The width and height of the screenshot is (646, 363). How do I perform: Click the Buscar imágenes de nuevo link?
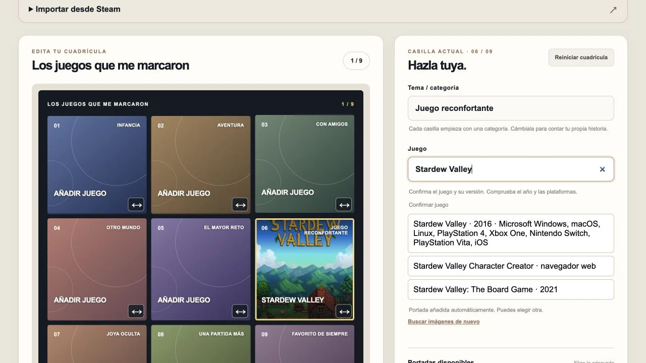pos(444,322)
